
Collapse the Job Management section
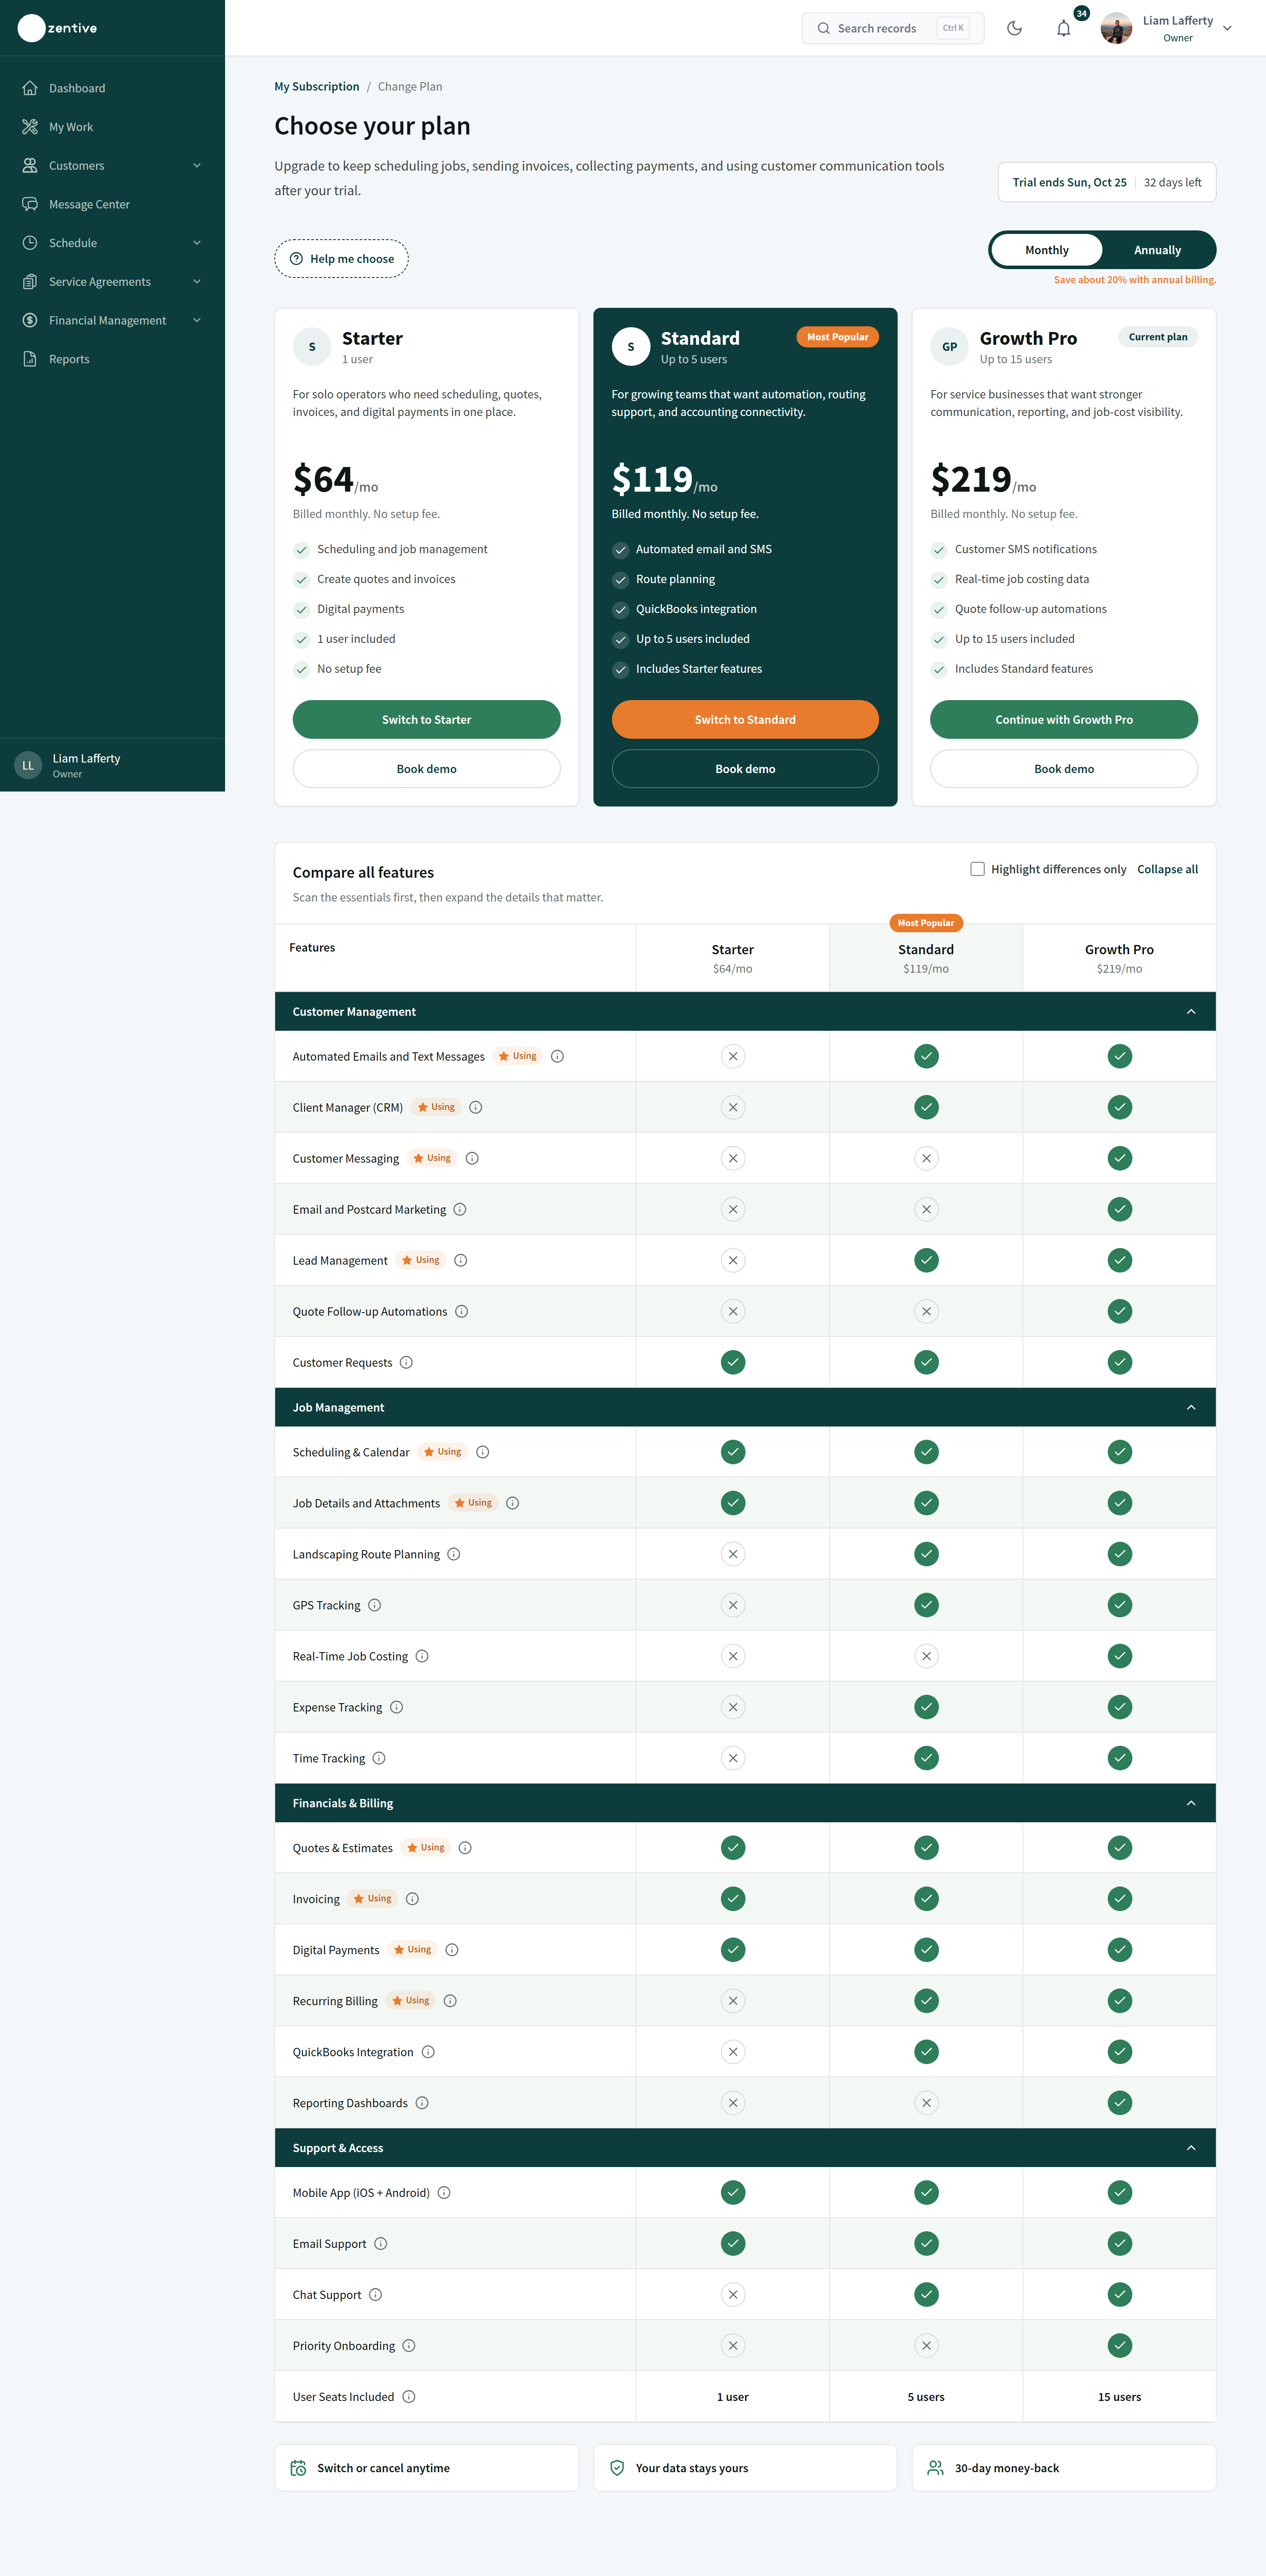[1191, 1407]
